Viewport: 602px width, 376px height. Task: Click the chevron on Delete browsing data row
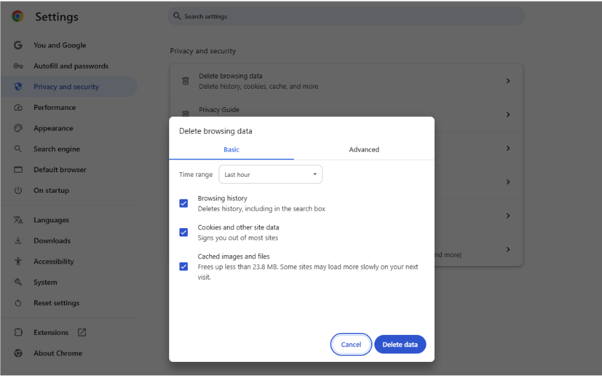(508, 81)
